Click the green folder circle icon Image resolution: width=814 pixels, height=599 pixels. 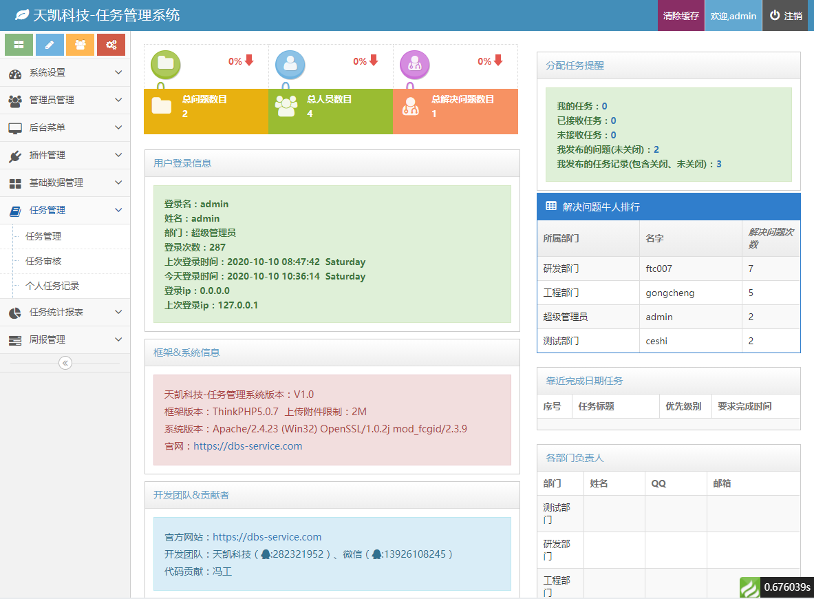click(x=166, y=65)
